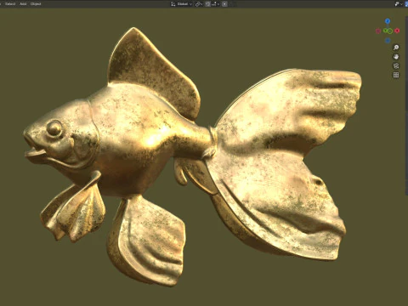The width and height of the screenshot is (408, 306).
Task: Open the transform pivot point selector
Action: (199, 4)
